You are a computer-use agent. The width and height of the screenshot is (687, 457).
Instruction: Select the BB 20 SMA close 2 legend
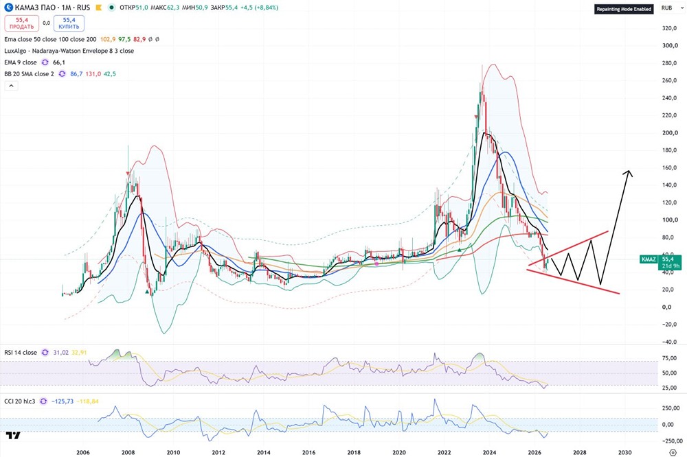pos(30,74)
